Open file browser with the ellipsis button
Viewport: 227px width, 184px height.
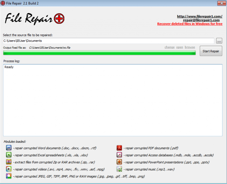coord(219,41)
